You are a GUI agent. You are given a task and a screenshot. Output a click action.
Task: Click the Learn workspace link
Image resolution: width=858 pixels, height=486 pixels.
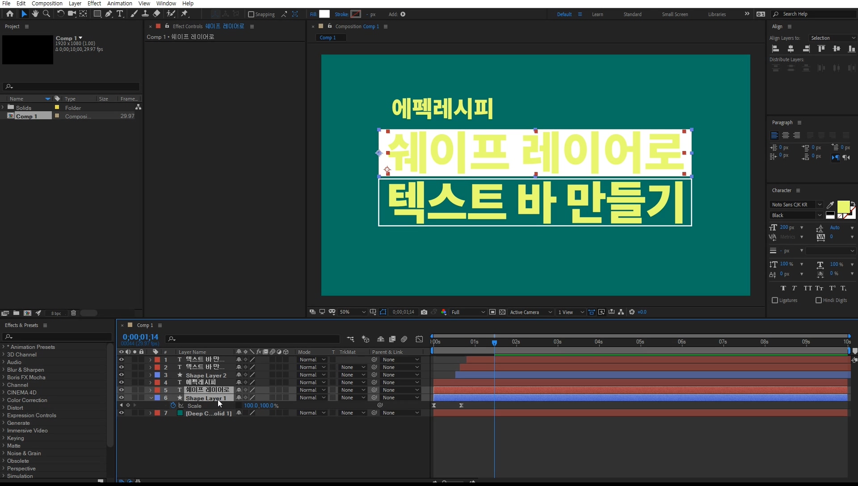(x=597, y=14)
